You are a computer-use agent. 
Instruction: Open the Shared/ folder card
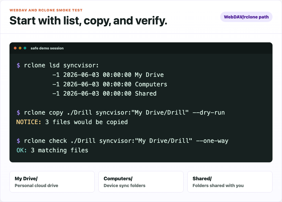click(x=230, y=182)
